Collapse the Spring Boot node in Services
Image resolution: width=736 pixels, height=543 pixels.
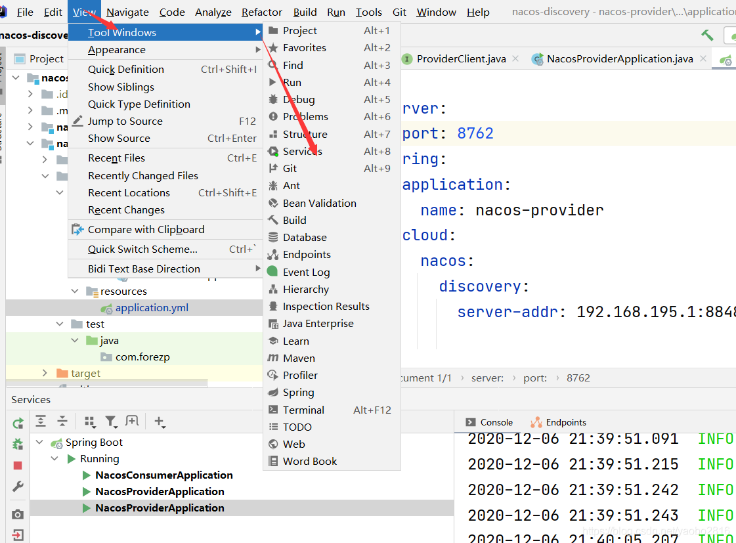coord(41,443)
